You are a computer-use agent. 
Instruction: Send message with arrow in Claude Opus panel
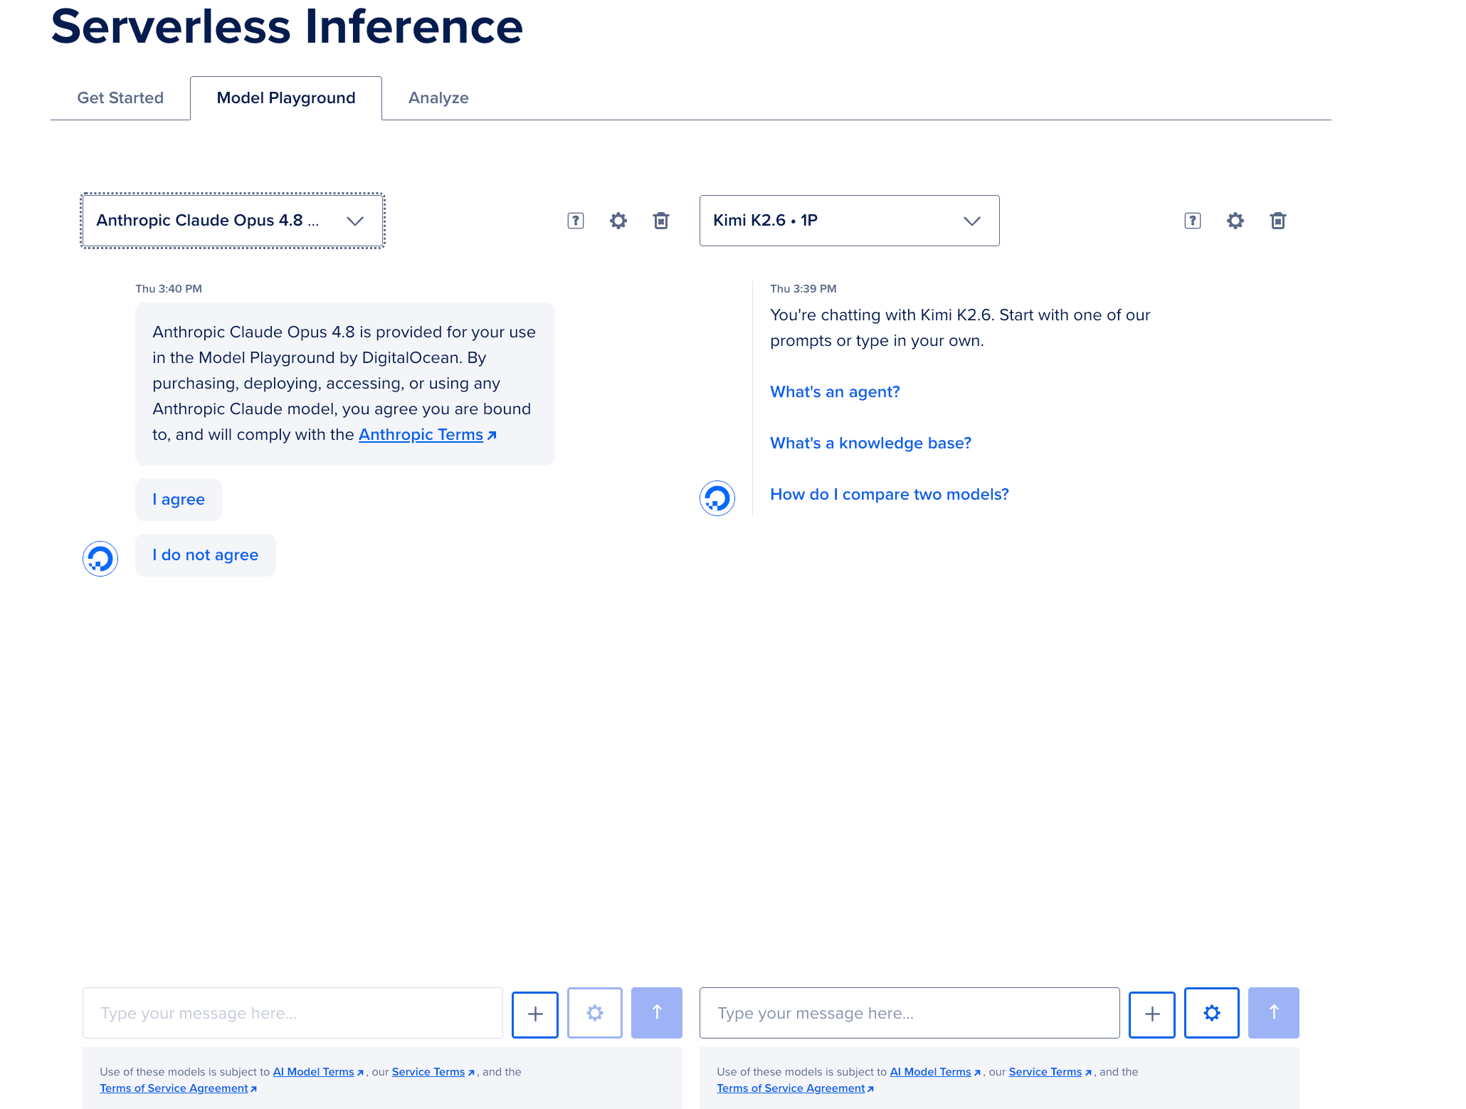point(657,1013)
